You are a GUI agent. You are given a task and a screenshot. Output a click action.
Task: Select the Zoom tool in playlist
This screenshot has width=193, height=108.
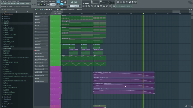(x=55, y=9)
